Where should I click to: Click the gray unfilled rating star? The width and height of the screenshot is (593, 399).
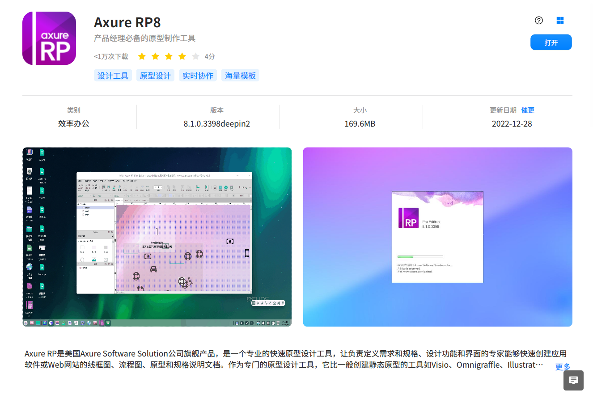(x=195, y=56)
